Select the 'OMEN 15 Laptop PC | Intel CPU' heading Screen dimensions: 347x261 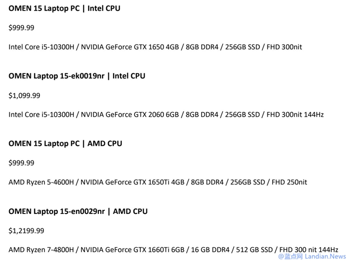[64, 8]
